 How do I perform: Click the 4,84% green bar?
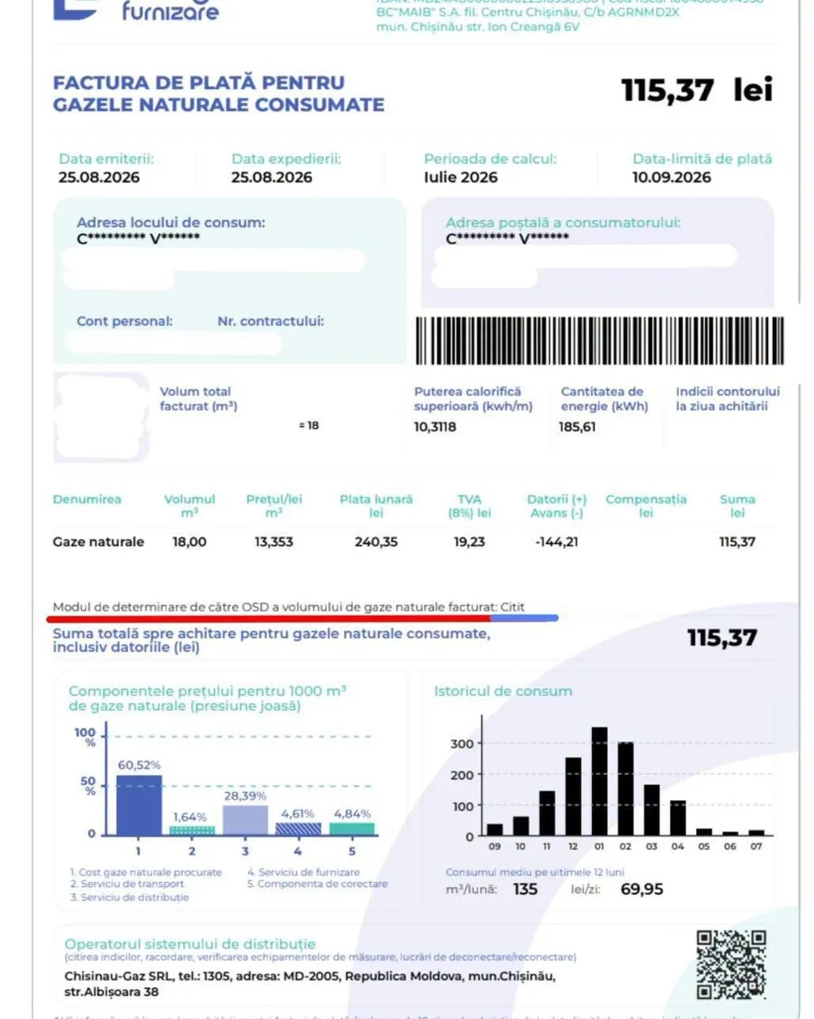352,829
